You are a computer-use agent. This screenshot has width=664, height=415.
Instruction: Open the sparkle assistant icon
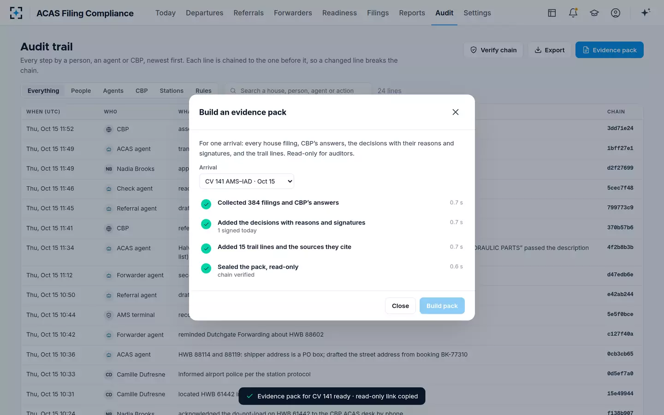click(646, 12)
